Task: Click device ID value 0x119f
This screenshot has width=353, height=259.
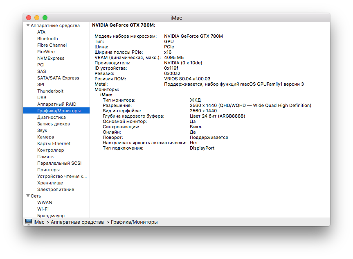Action: 171,68
